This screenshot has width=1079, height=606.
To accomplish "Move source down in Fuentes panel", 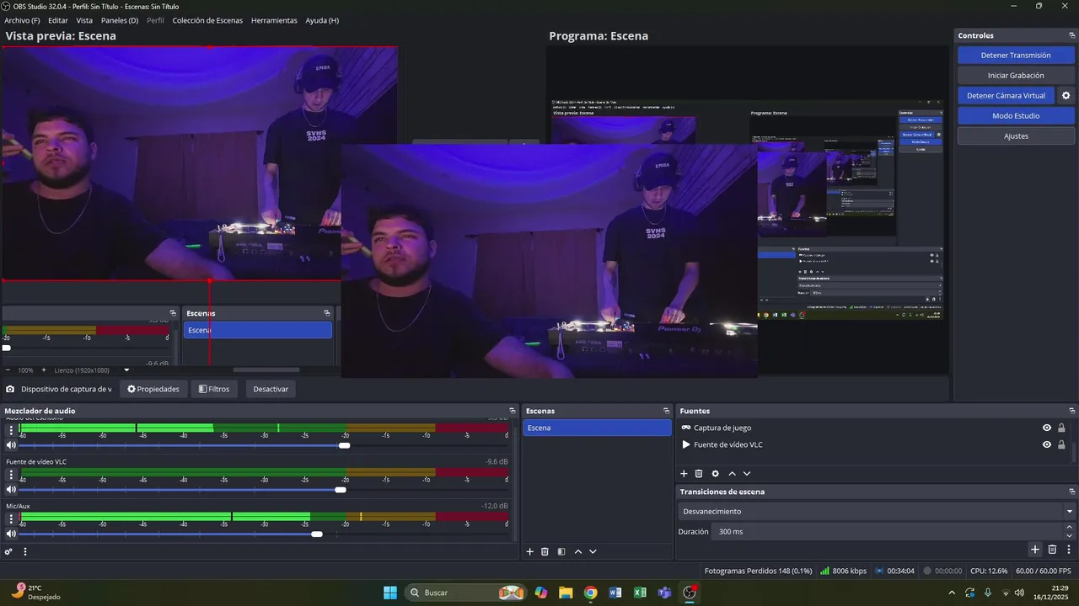I will (747, 474).
